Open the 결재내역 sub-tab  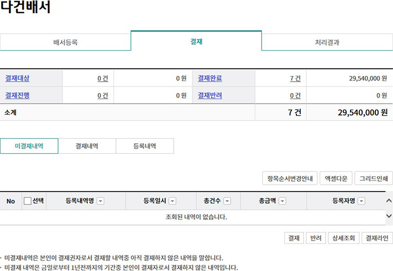[x=87, y=146]
